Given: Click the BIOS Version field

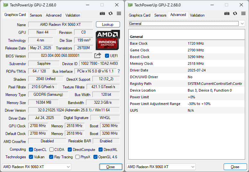Looking at the screenshot, I should pyautogui.click(x=60, y=56).
